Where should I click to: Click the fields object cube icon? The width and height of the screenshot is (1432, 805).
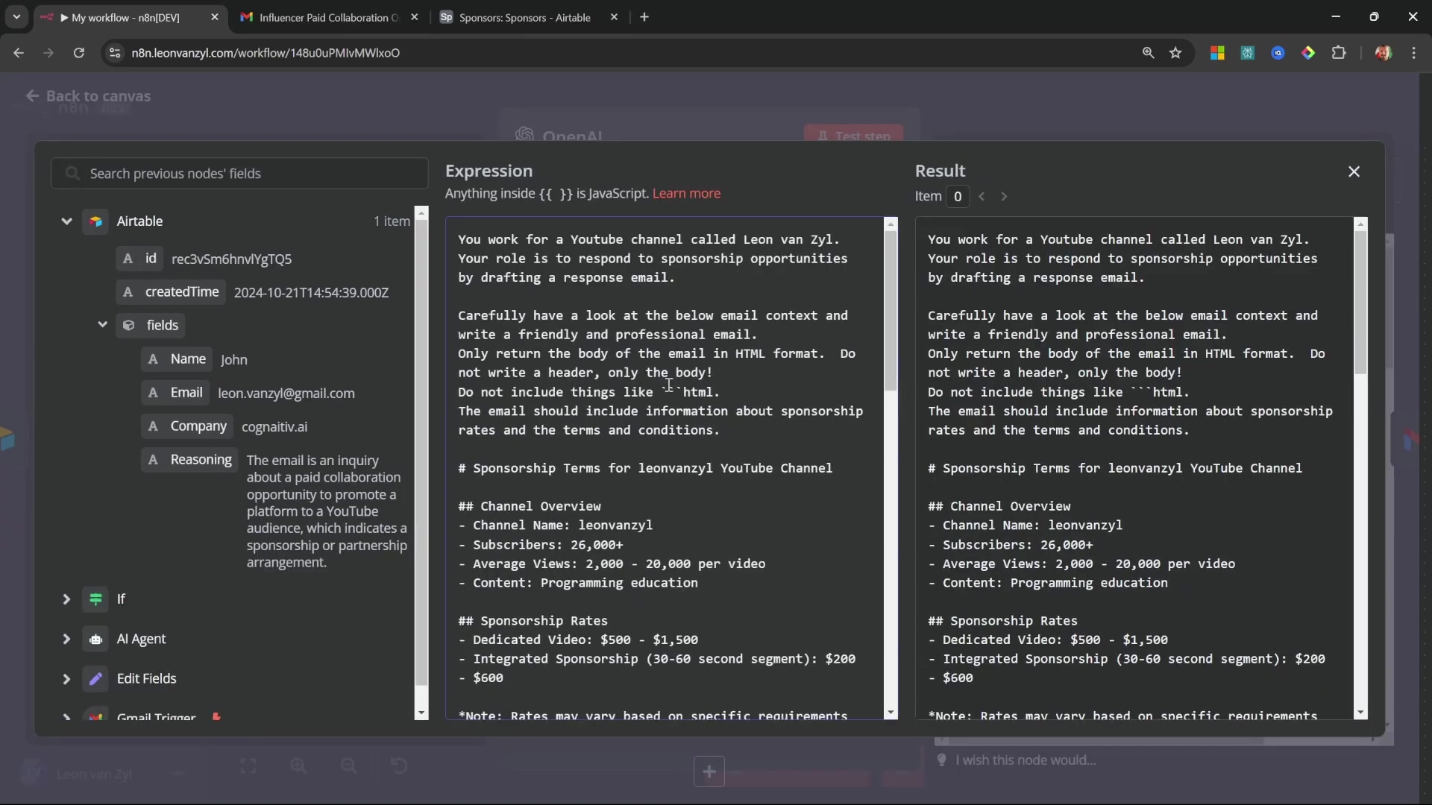[x=129, y=326]
